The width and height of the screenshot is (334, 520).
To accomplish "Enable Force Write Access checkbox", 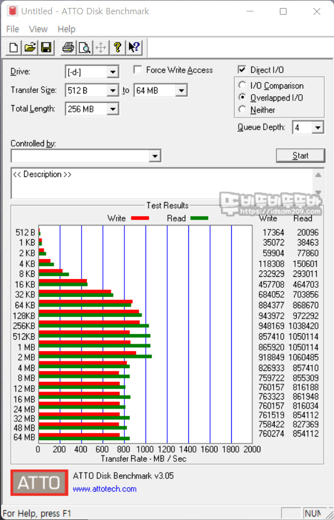I will click(138, 70).
